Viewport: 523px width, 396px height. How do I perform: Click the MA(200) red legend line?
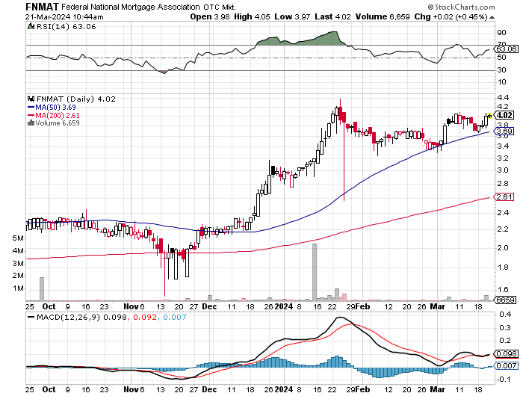tap(31, 115)
